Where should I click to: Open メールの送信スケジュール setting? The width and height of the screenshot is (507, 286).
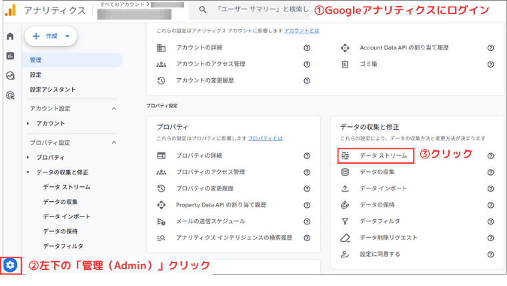tap(211, 222)
